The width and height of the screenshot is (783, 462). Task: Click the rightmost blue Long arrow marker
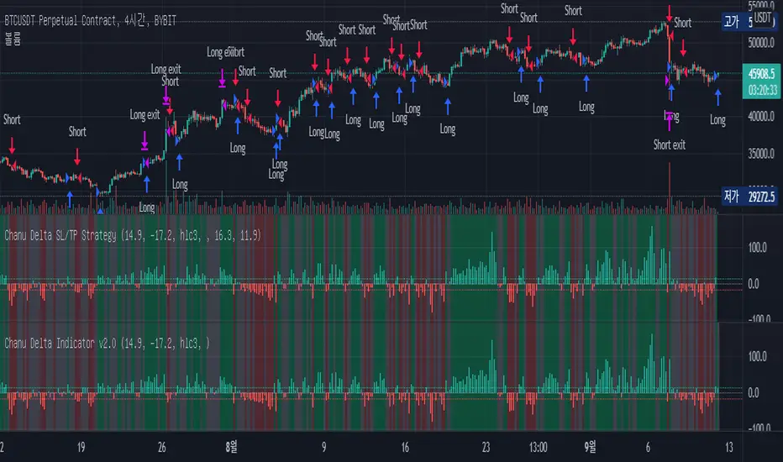point(717,97)
